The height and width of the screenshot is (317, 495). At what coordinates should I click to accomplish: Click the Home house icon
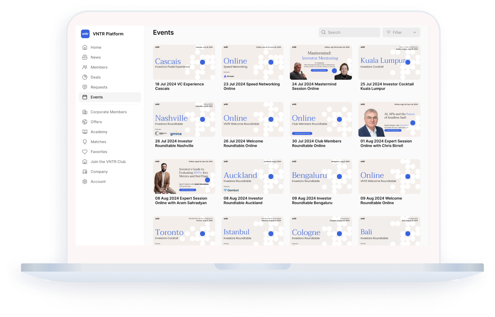85,47
